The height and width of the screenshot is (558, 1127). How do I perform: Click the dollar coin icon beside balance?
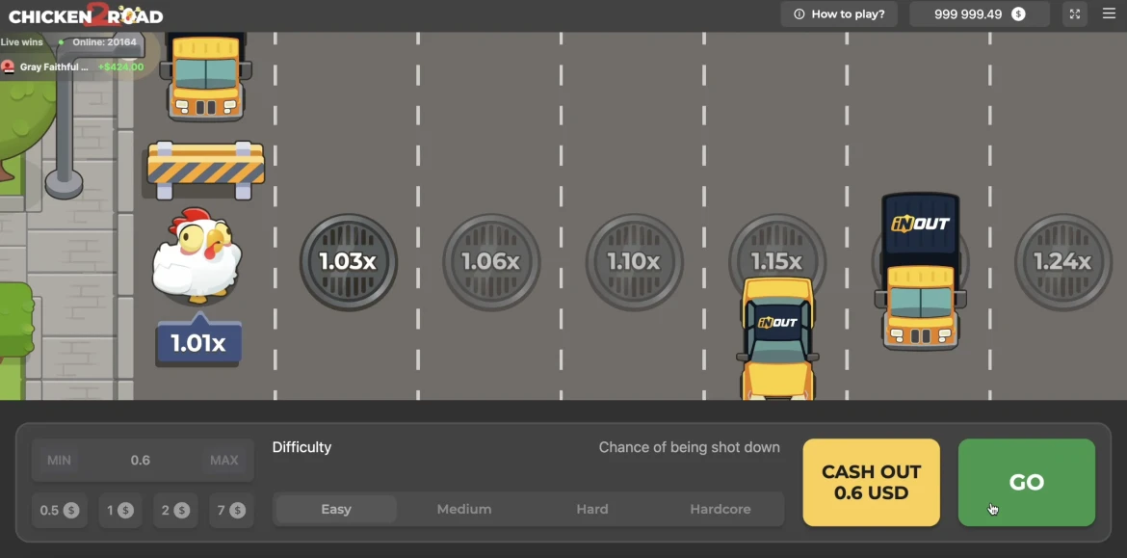click(1018, 14)
